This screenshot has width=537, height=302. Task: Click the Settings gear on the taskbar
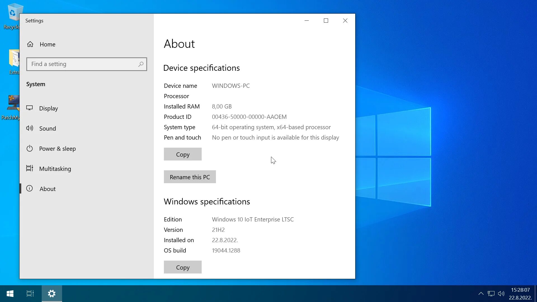click(x=52, y=294)
